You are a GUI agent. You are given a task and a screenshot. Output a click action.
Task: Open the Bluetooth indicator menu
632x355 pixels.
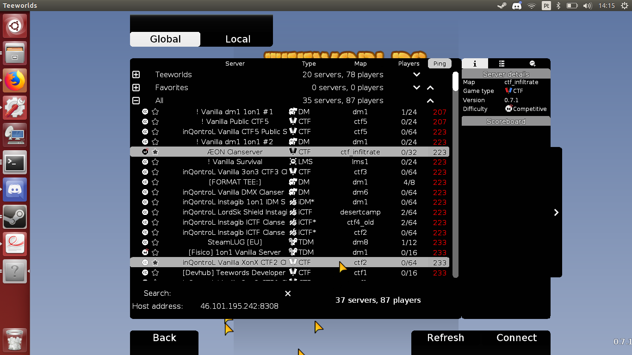coord(558,6)
